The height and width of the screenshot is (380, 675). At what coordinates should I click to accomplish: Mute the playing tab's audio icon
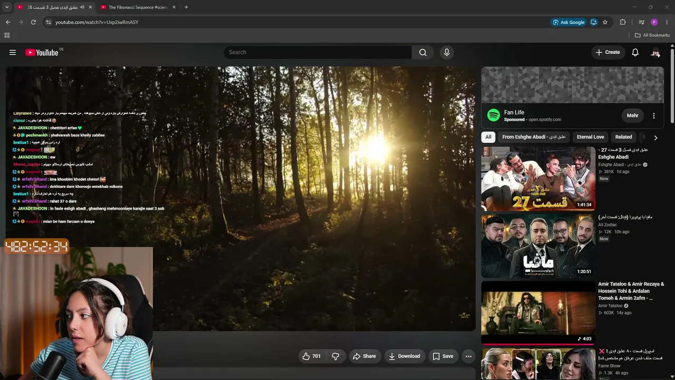point(82,7)
